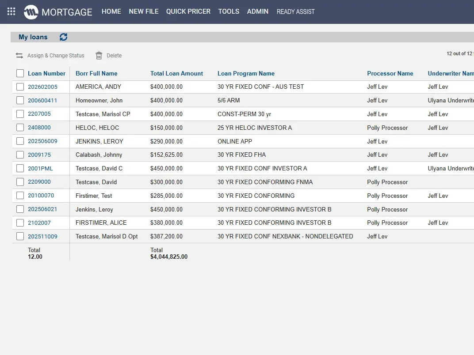Click the $152,625.00 loan amount

click(x=166, y=155)
